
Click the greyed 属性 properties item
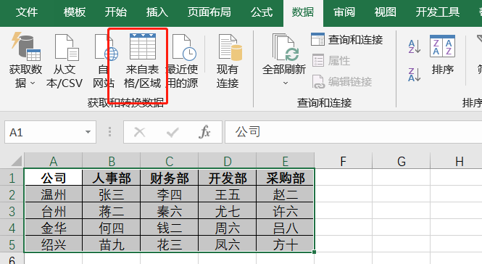(x=331, y=61)
